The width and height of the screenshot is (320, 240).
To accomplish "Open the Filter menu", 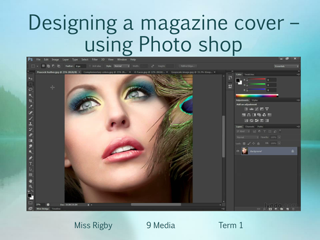I will (x=95, y=60).
